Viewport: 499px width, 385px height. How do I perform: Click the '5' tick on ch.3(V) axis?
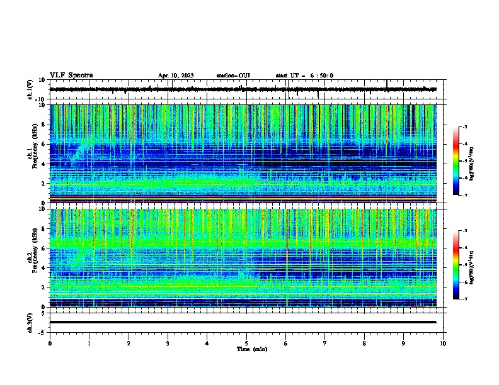click(x=44, y=313)
